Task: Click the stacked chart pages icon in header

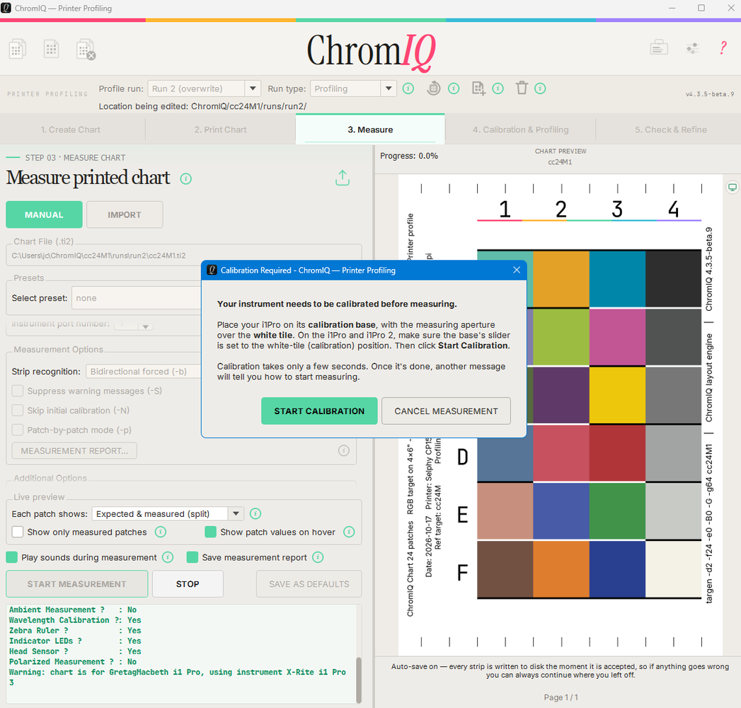Action: tap(18, 49)
